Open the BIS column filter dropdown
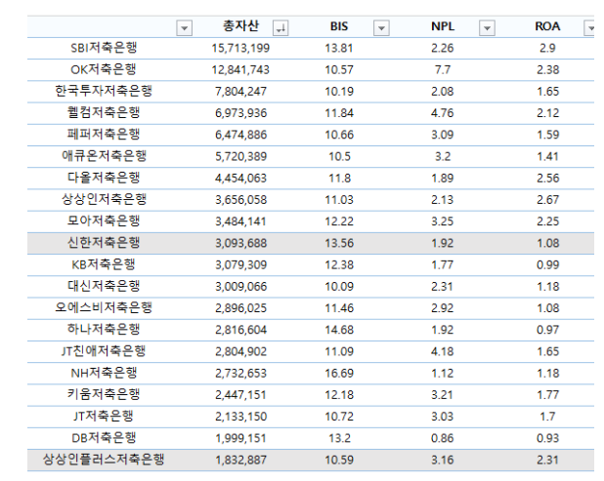The width and height of the screenshot is (604, 481). [381, 28]
